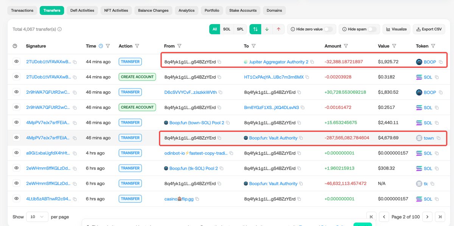Switch to the Domains tab
The width and height of the screenshot is (454, 226).
coord(274,10)
